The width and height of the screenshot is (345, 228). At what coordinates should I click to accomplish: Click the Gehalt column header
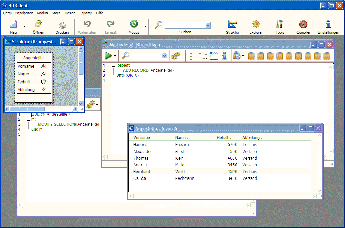tap(224, 137)
